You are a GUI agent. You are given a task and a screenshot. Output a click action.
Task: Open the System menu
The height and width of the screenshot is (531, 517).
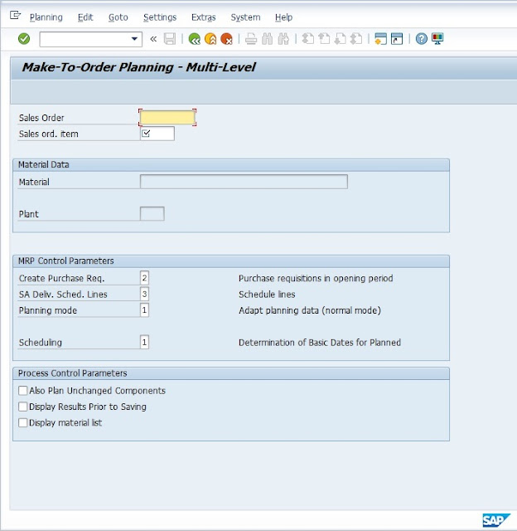point(245,17)
